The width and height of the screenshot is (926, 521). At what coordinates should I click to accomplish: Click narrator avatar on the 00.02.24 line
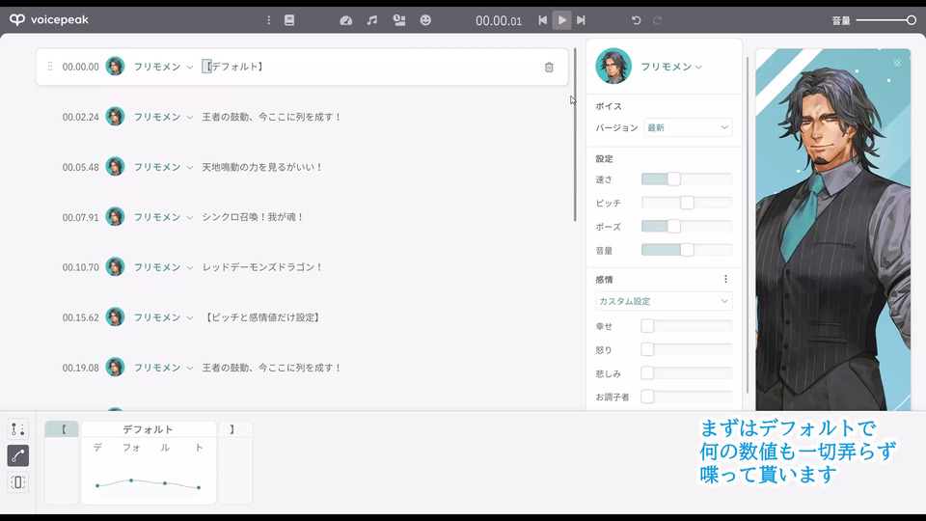(x=115, y=117)
